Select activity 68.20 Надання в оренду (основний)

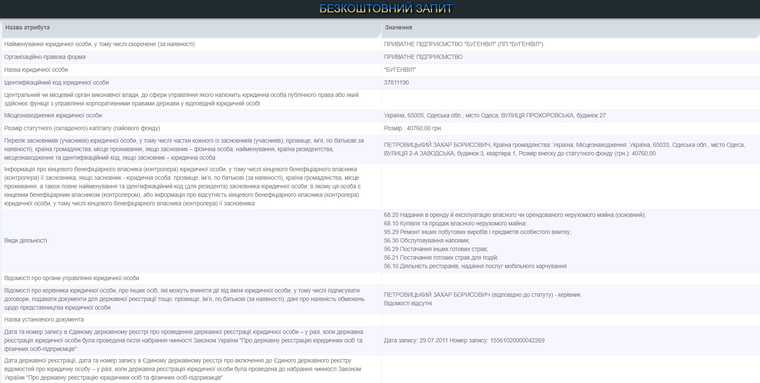point(515,215)
